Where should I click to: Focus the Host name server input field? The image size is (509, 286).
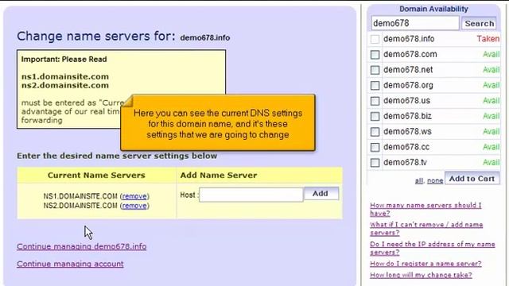click(251, 195)
